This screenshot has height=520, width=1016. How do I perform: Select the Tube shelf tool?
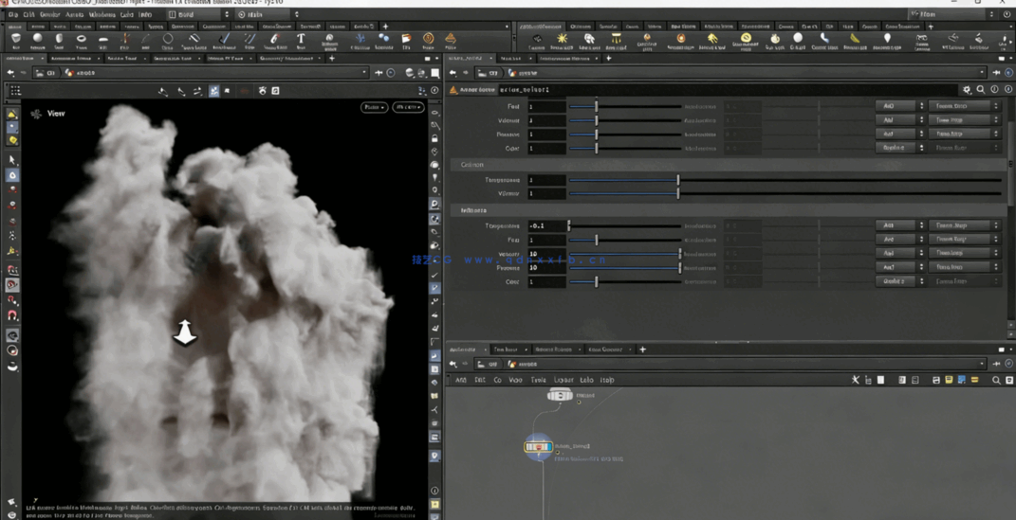[x=59, y=42]
